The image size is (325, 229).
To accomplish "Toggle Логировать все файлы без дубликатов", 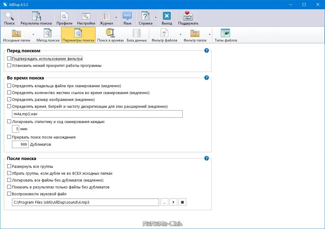I will pyautogui.click(x=9, y=180).
